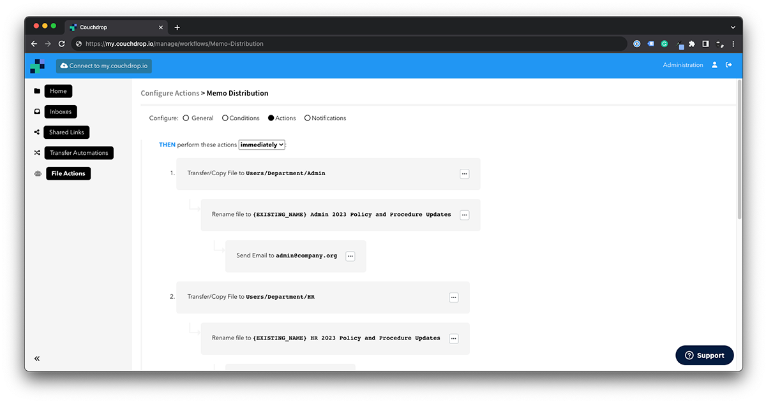Open Transfer Automations via shuffle icon
This screenshot has height=402, width=766.
click(x=38, y=152)
